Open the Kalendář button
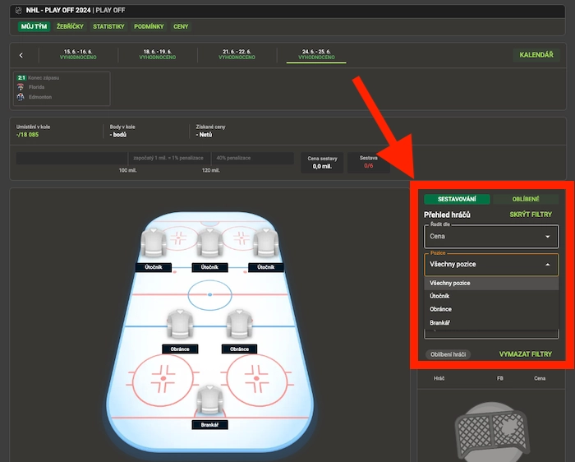The height and width of the screenshot is (462, 575). [x=536, y=55]
